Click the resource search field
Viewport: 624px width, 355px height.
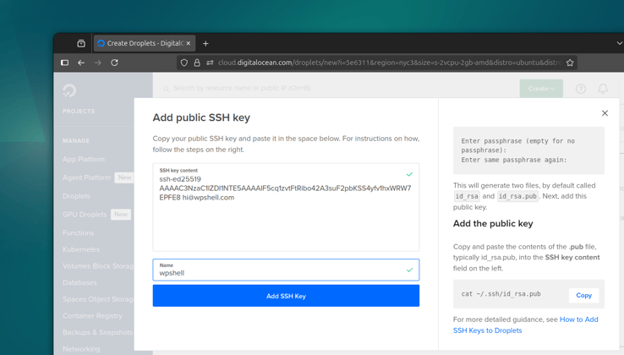click(x=242, y=88)
